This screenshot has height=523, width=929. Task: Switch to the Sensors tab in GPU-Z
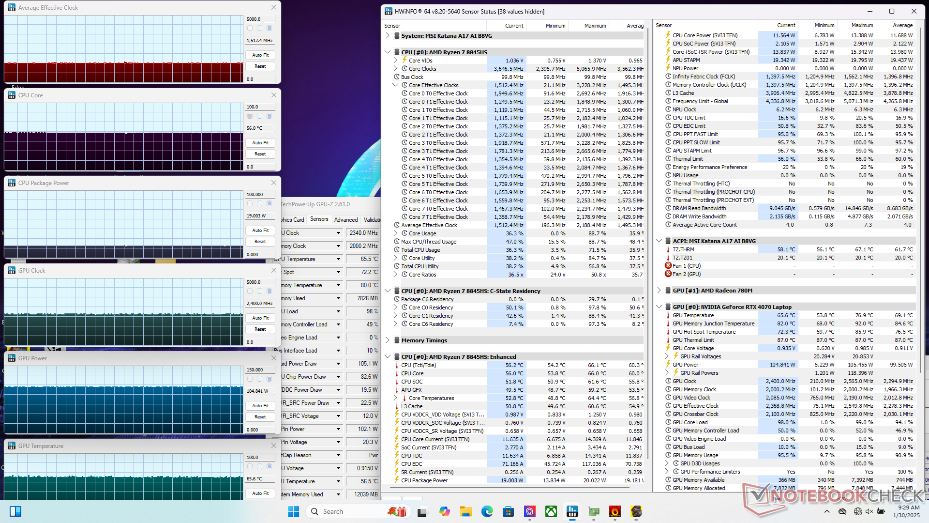(x=319, y=219)
